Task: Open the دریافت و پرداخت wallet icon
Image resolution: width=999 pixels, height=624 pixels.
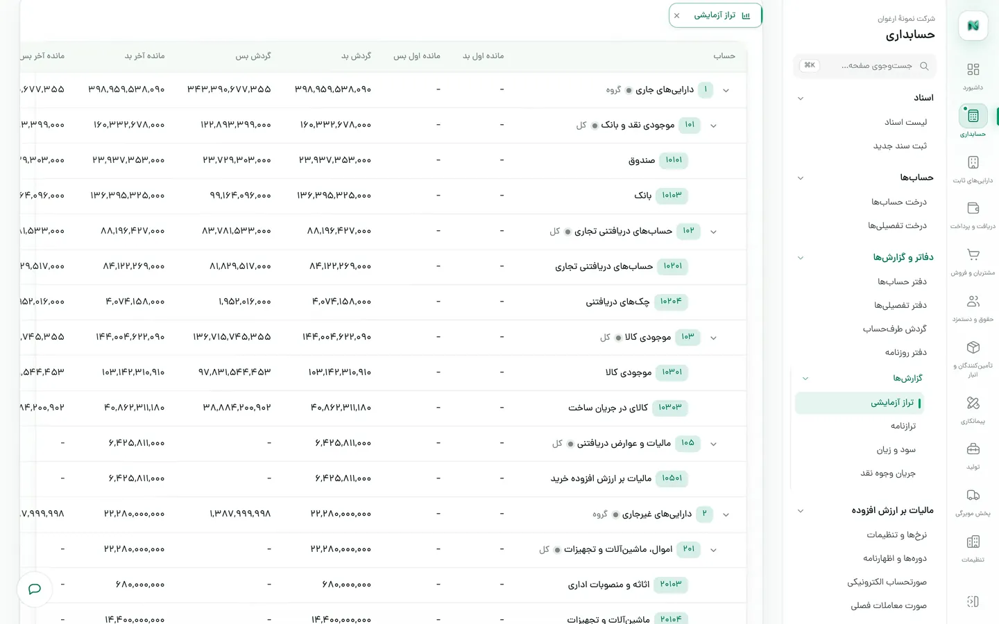Action: coord(973,208)
